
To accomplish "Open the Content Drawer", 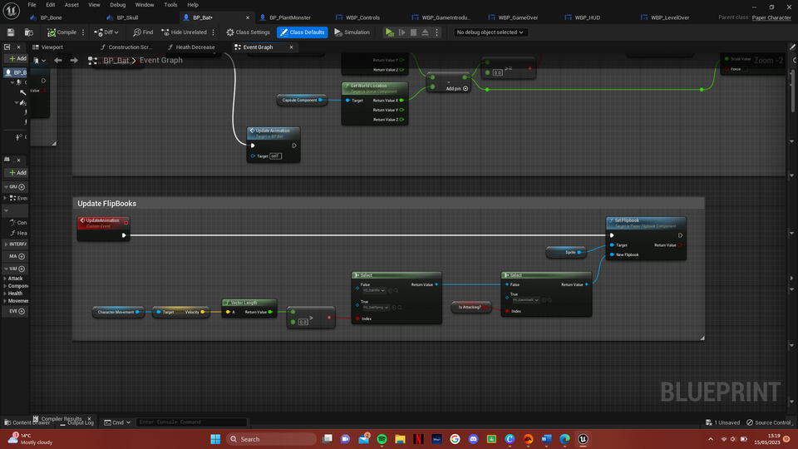I will point(27,422).
